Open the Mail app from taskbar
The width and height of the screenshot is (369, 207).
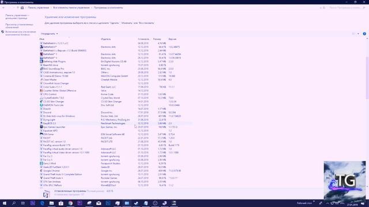click(99, 203)
